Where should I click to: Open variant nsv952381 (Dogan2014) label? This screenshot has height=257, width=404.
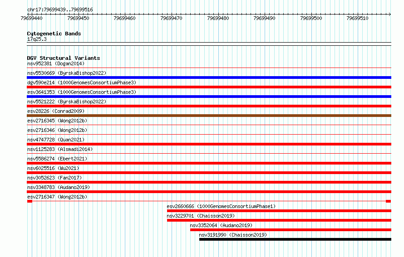56,63
